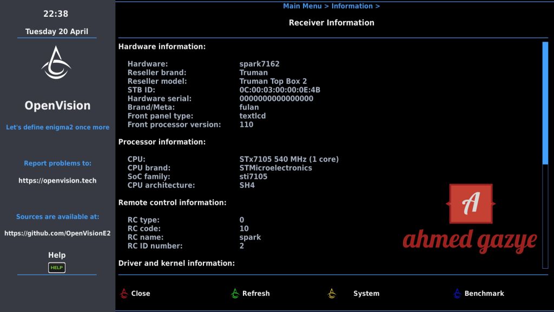
Task: Select the Reseller brand value Truman
Action: click(x=253, y=73)
